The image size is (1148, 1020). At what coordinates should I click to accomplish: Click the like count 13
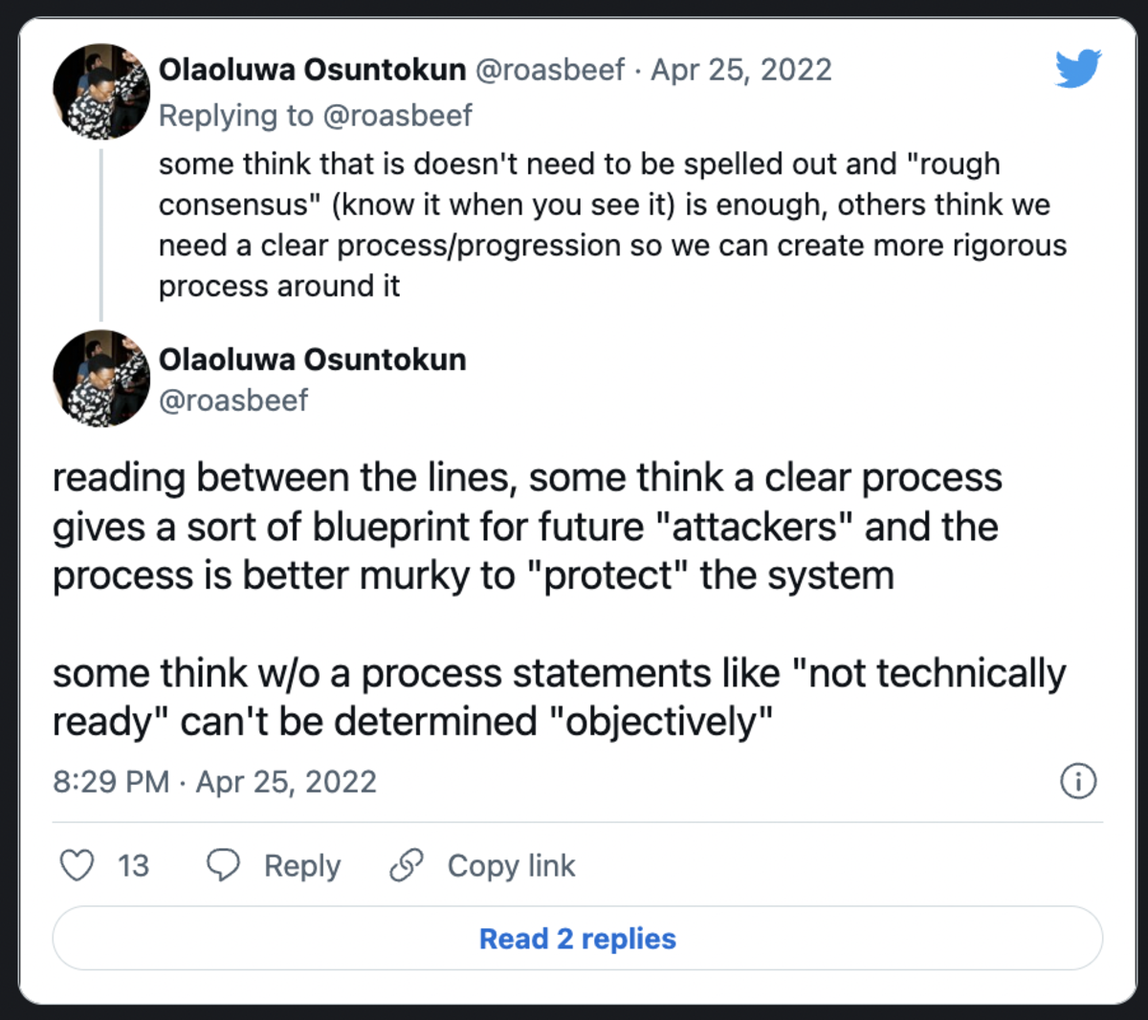coord(133,866)
